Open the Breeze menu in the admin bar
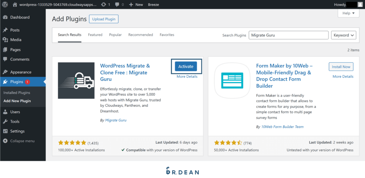The height and width of the screenshot is (178, 365). click(153, 4)
